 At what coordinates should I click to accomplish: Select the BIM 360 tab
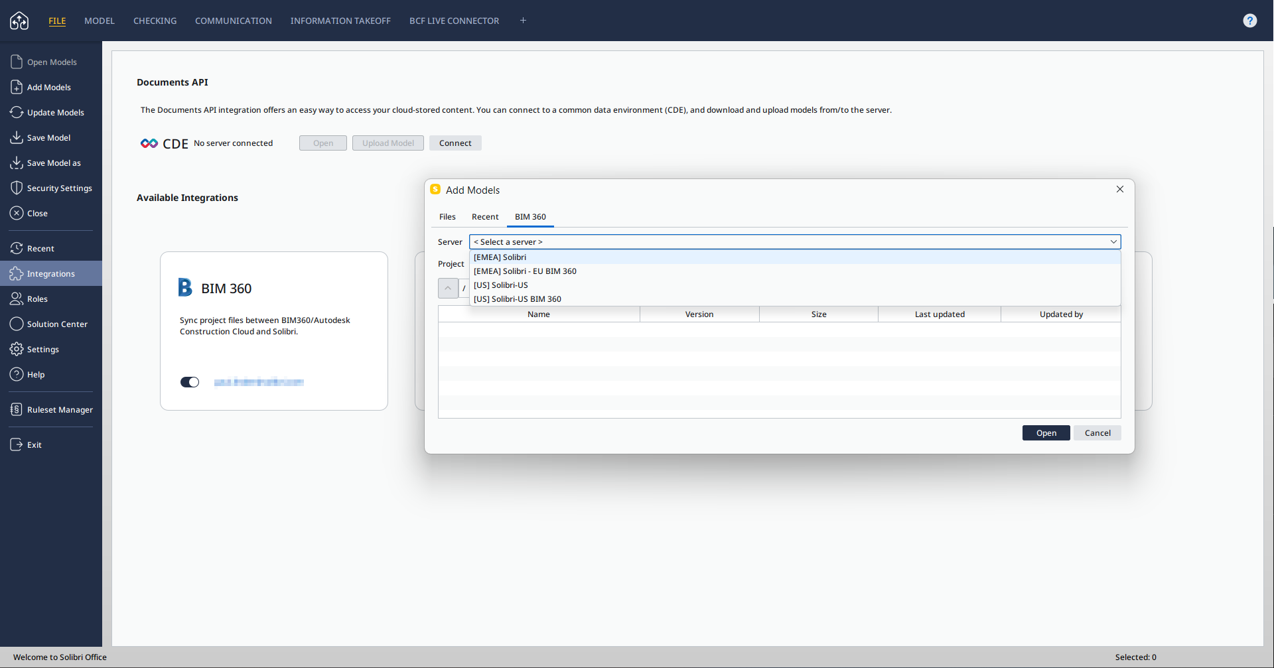coord(530,217)
